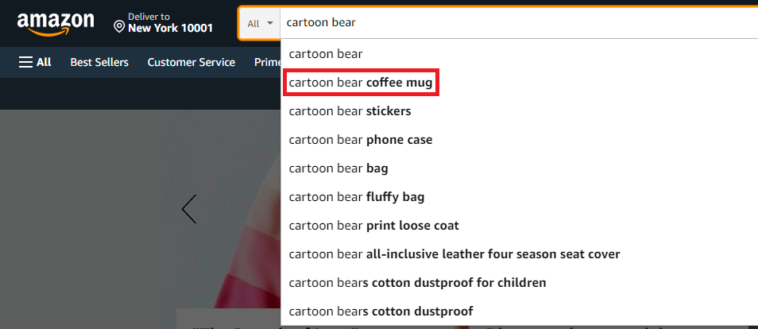758x329 pixels.
Task: Pick the leather four season seat cover suggestion
Action: 454,254
